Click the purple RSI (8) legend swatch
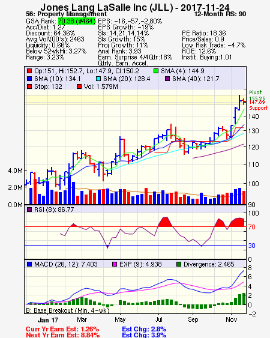Image resolution: width=270 pixels, height=338 pixels. point(29,210)
